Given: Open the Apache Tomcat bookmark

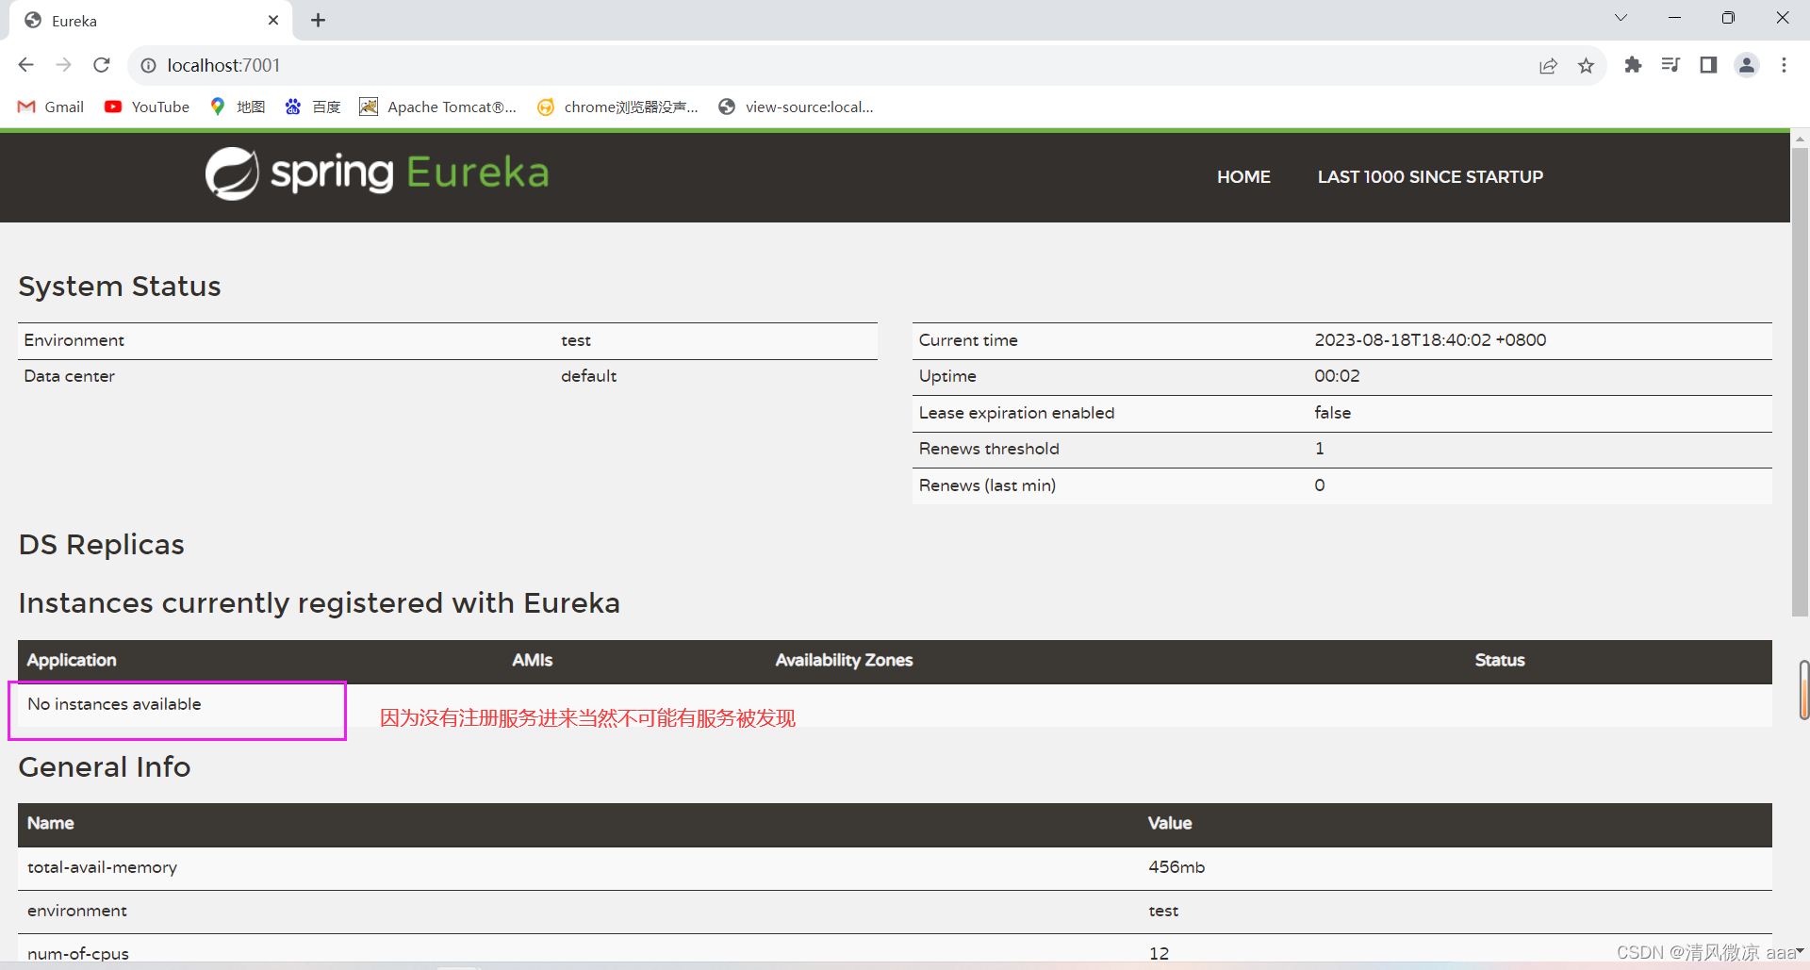Looking at the screenshot, I should pos(438,107).
